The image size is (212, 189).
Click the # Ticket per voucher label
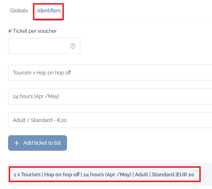click(x=33, y=31)
